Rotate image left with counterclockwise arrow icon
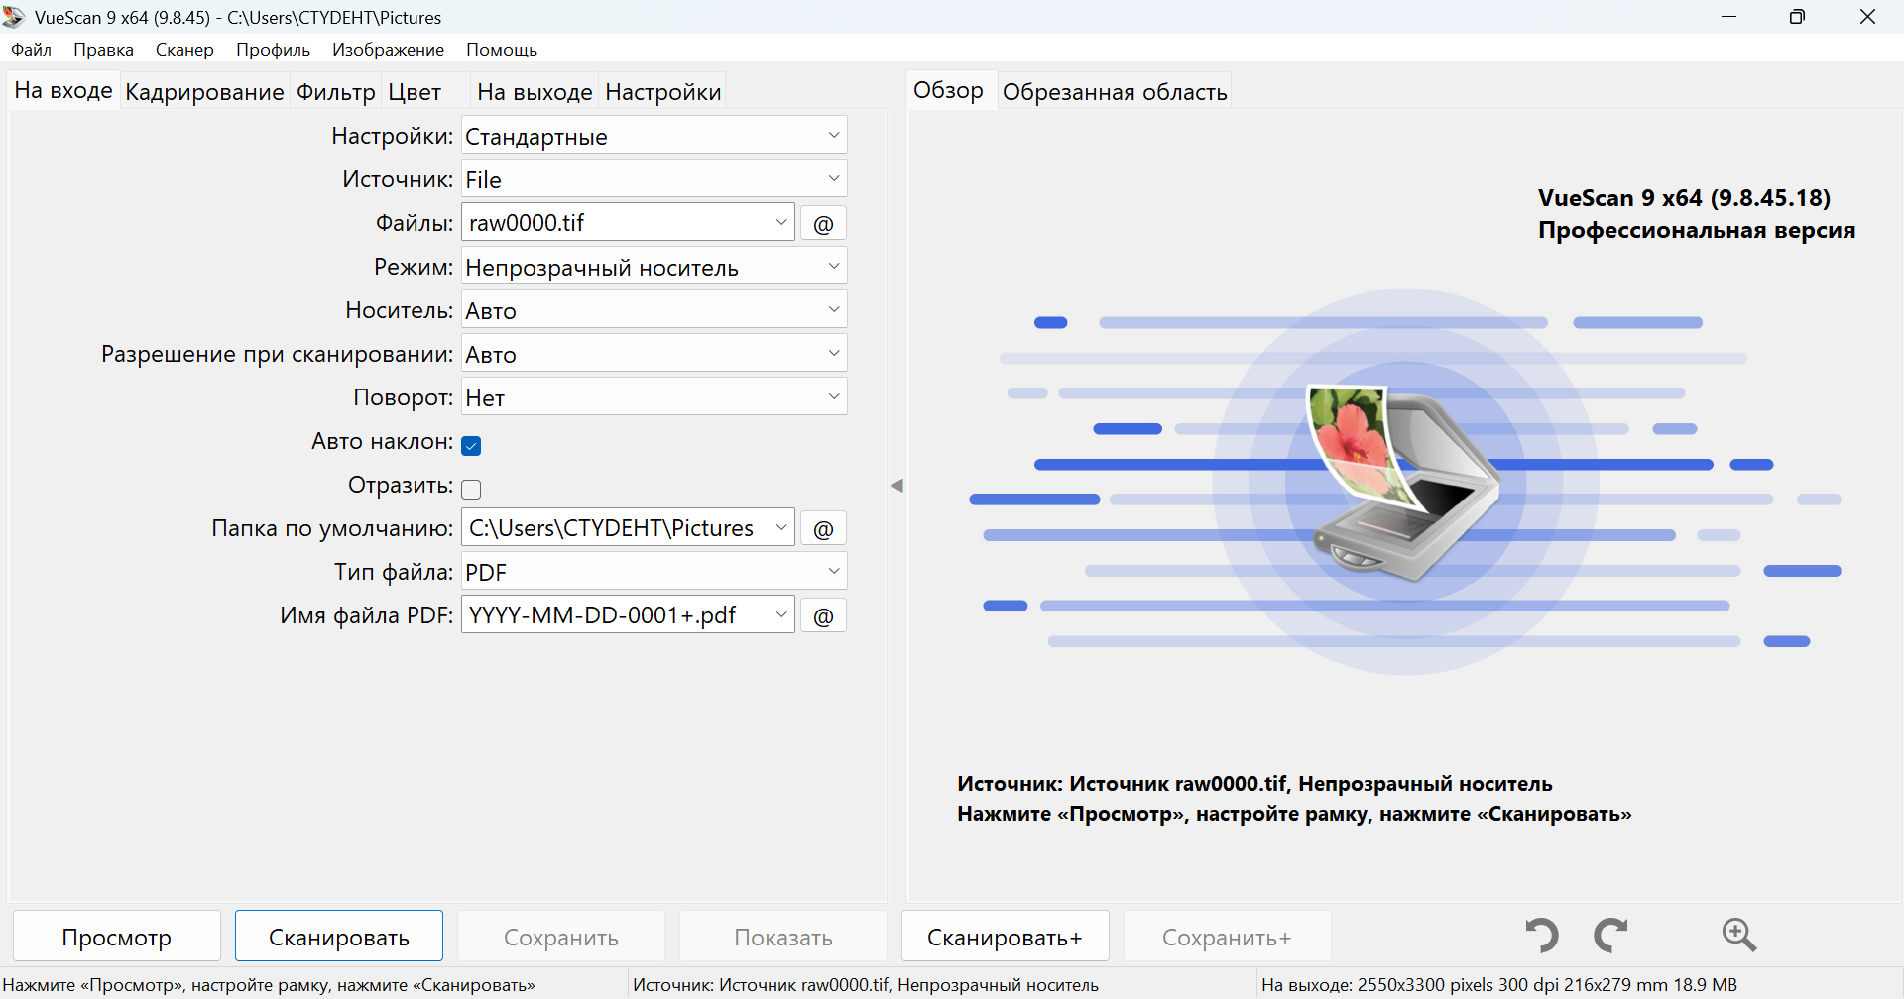Image resolution: width=1904 pixels, height=999 pixels. (1542, 936)
